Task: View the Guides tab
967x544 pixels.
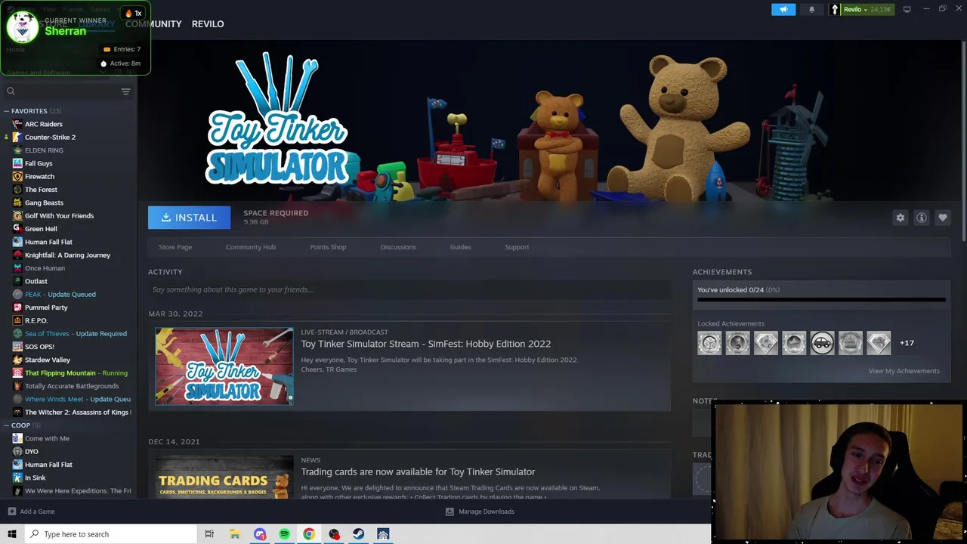Action: coord(461,247)
